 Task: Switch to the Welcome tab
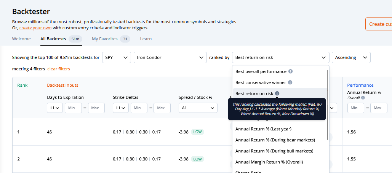(x=21, y=39)
